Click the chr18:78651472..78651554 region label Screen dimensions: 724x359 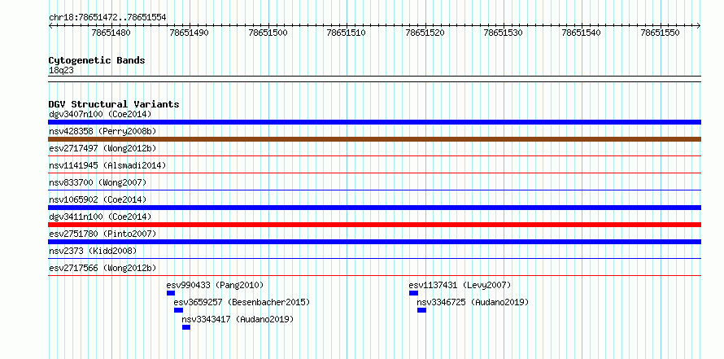(x=107, y=18)
